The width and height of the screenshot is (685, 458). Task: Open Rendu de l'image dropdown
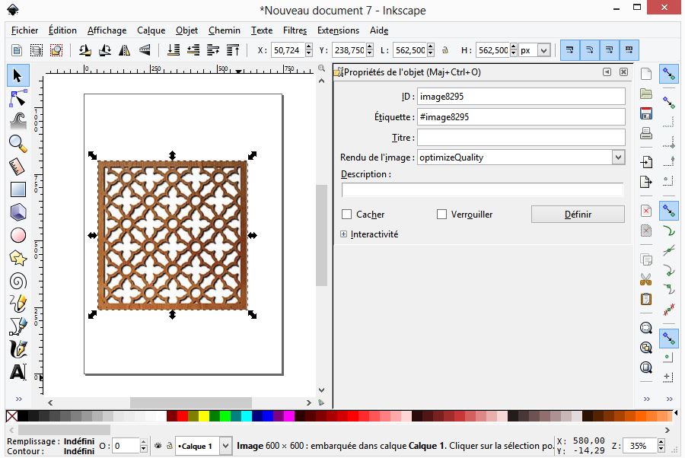point(618,157)
